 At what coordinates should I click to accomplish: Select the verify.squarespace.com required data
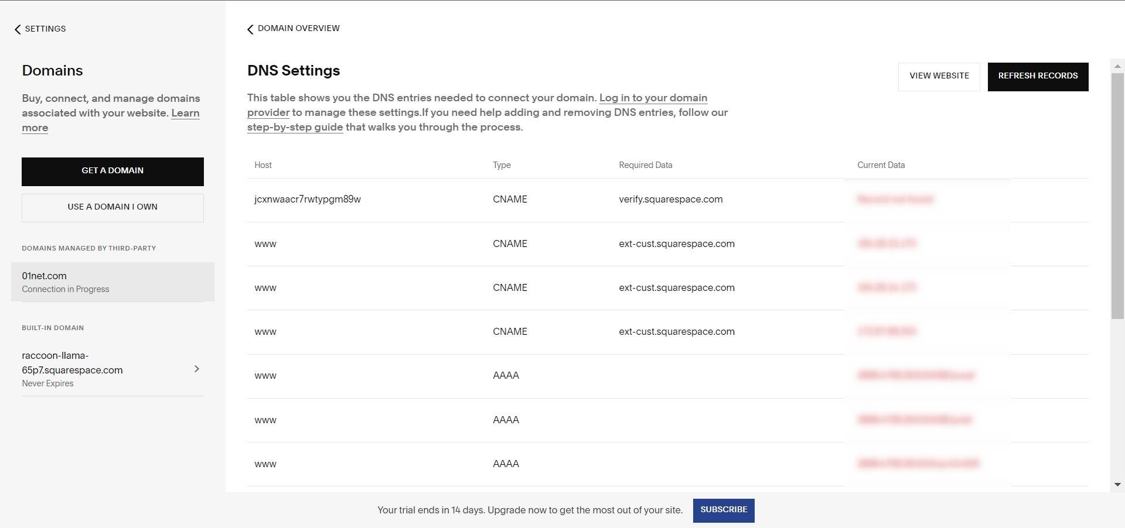coord(670,200)
